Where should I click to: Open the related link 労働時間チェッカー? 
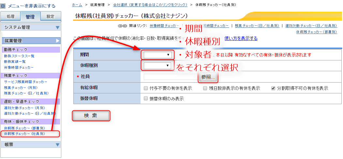(165, 26)
